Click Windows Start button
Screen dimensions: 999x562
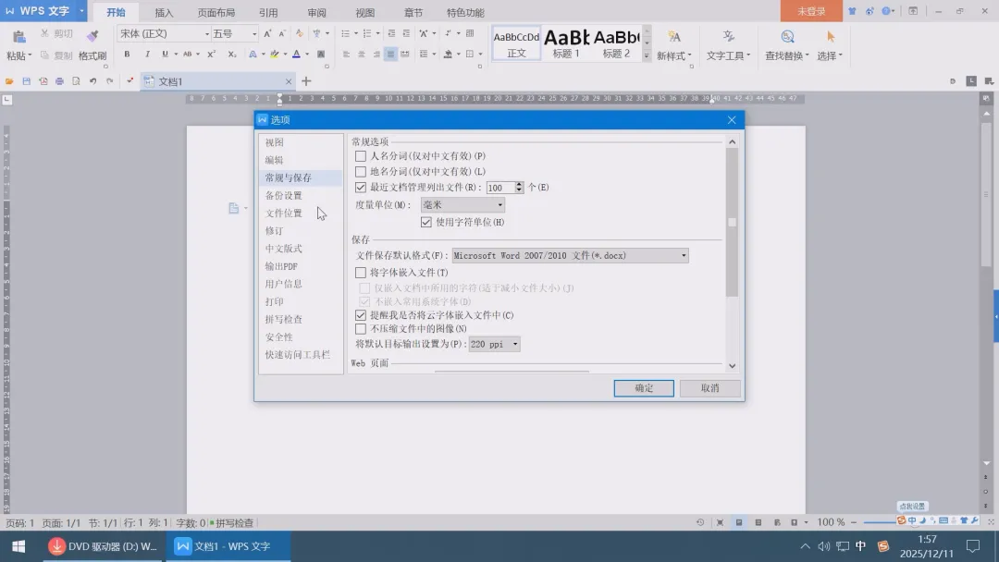click(18, 546)
